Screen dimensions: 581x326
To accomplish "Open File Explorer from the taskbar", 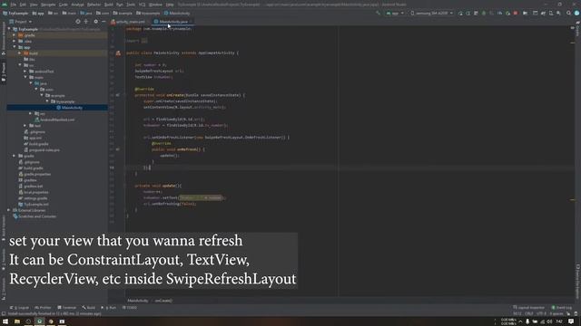I will click(x=17, y=321).
